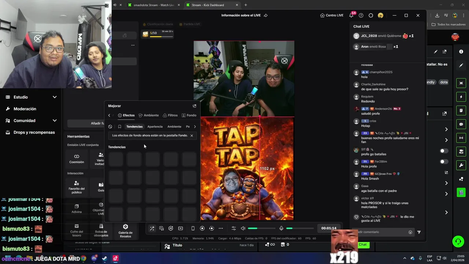The height and width of the screenshot is (264, 469).
Task: Pick the first Tendencias effect thumbnail
Action: tap(116, 159)
